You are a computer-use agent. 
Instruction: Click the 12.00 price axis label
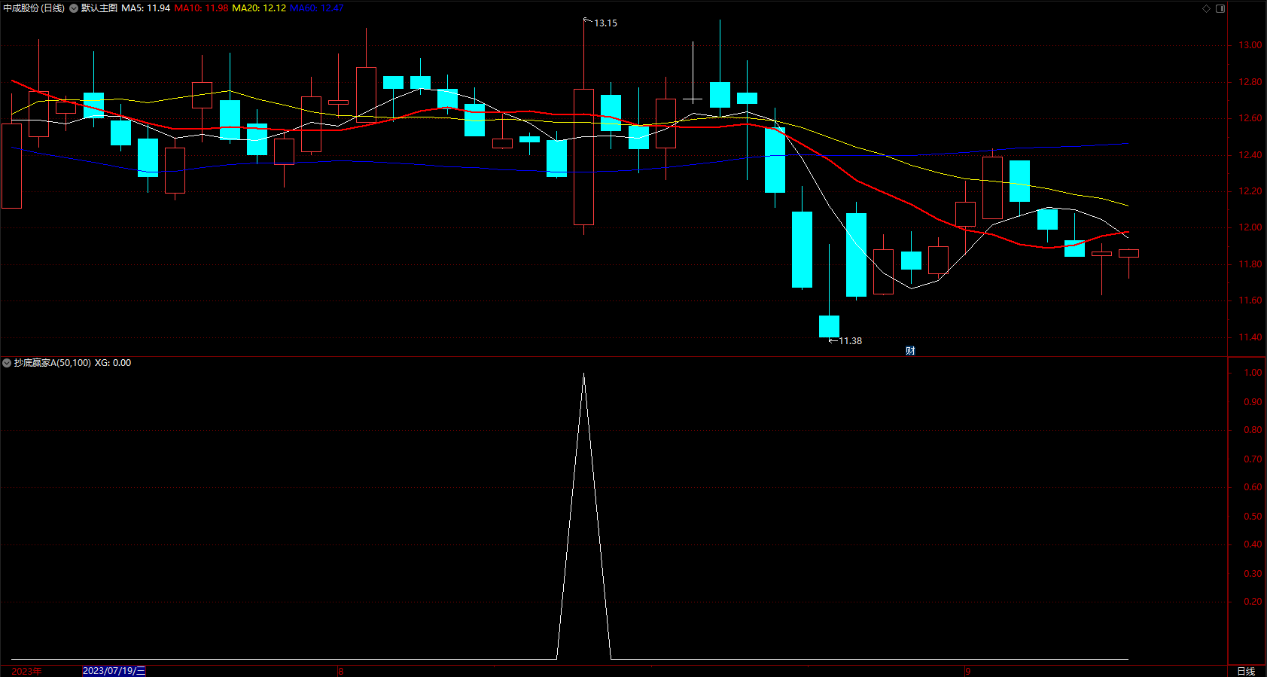tap(1250, 227)
